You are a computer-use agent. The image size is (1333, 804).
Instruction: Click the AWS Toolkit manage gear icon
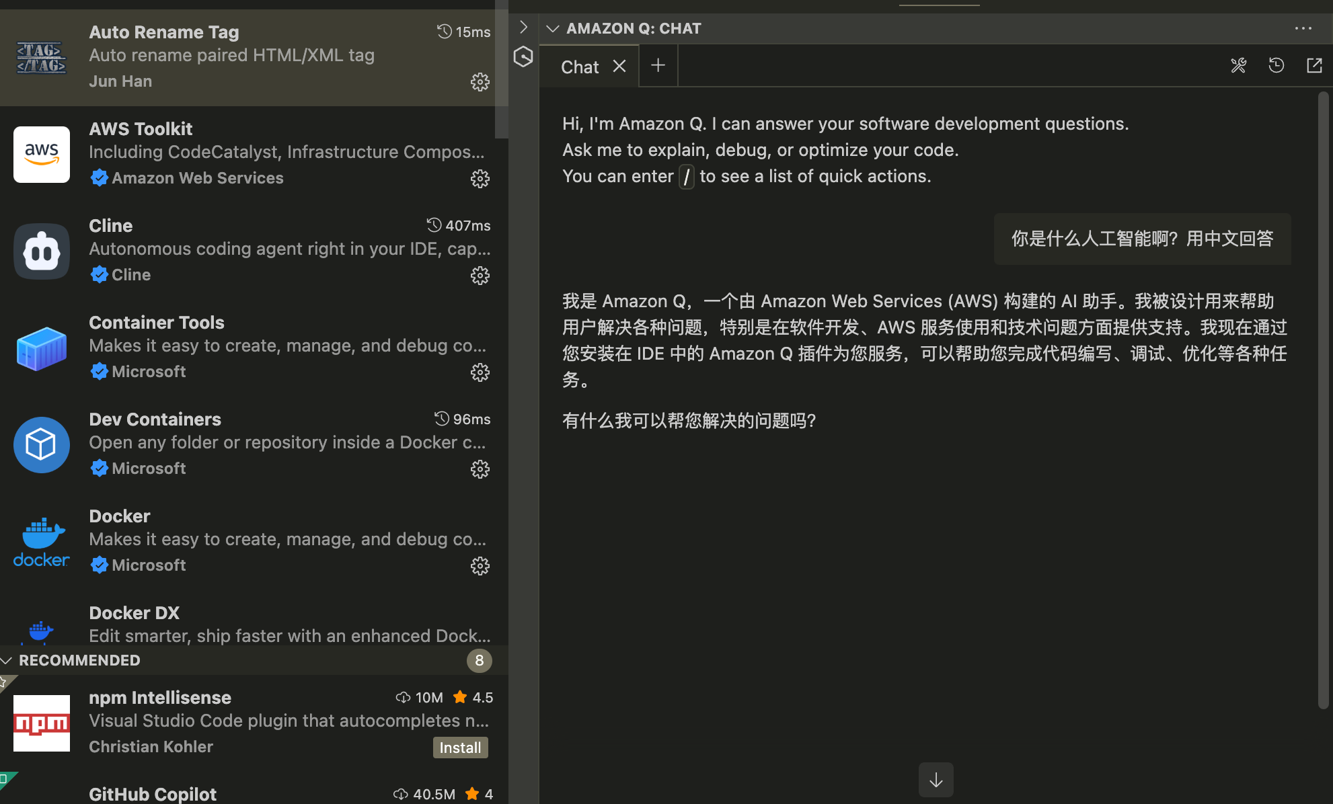coord(480,179)
